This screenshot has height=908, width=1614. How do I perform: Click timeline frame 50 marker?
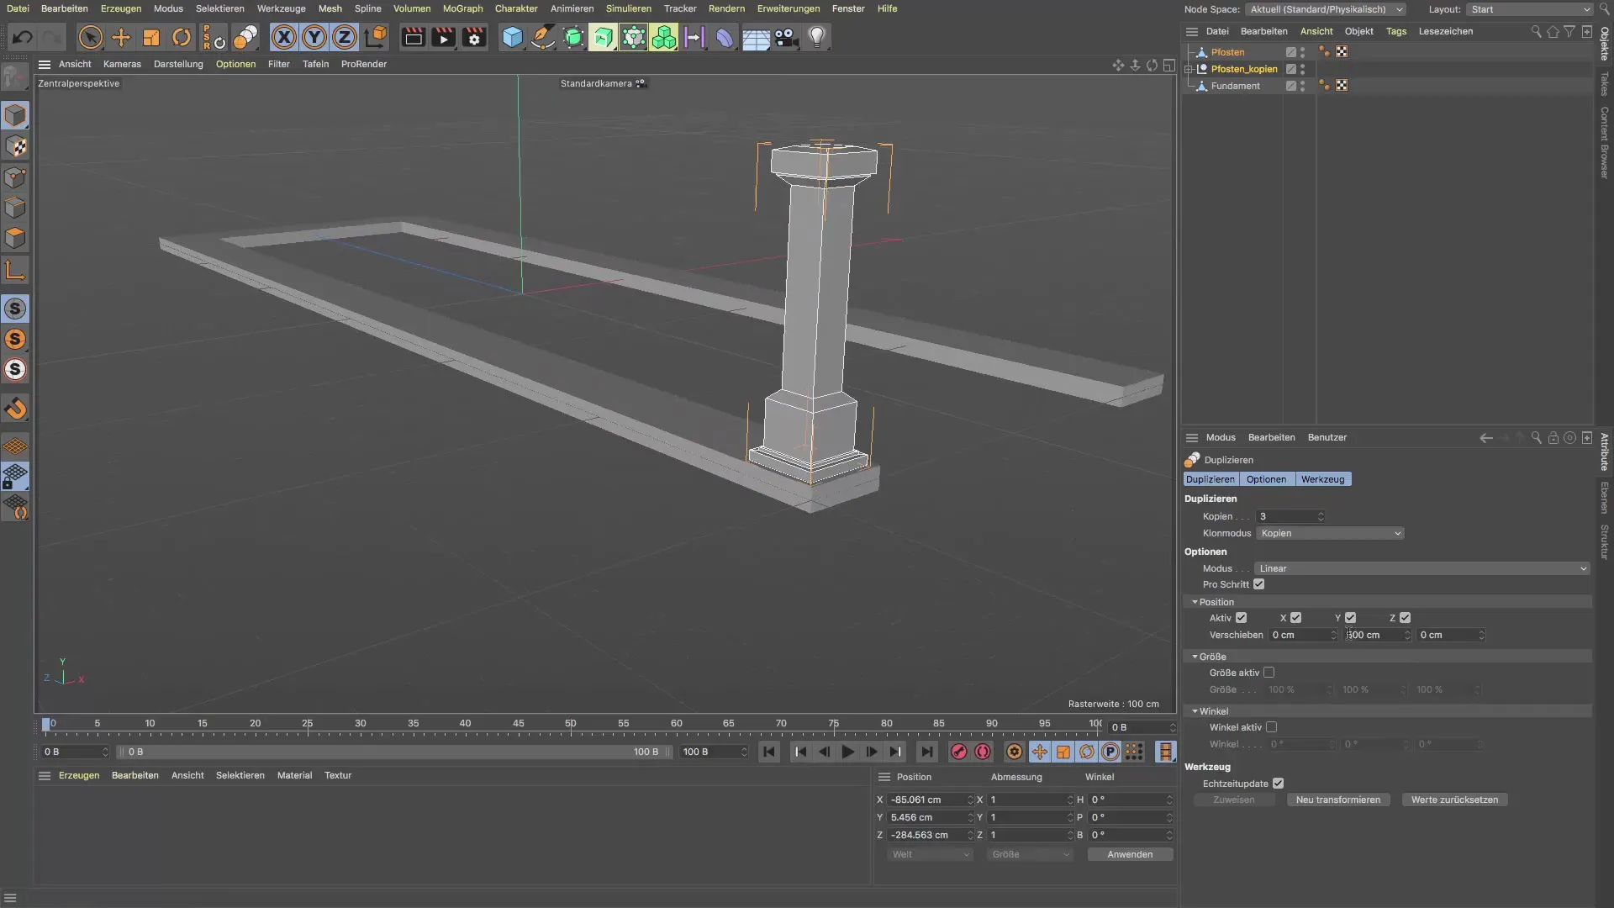571,724
